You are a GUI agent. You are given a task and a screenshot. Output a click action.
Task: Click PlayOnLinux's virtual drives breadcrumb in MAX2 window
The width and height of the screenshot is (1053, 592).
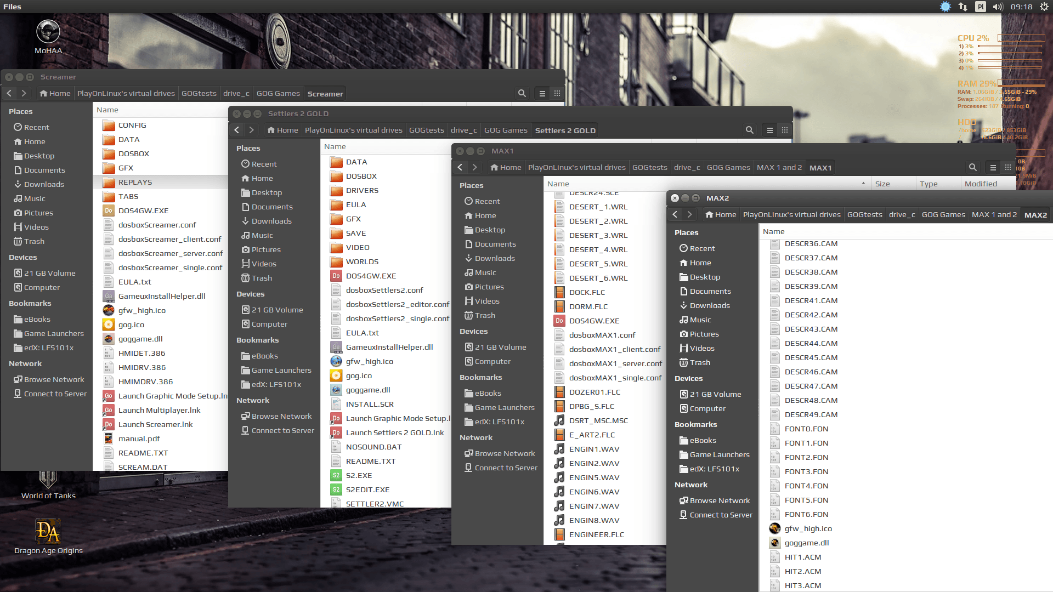pyautogui.click(x=792, y=214)
